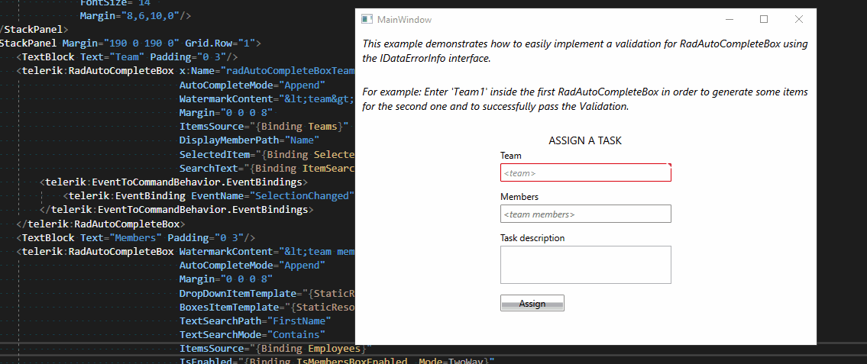Image resolution: width=867 pixels, height=364 pixels.
Task: Click inside the Task description text box
Action: click(586, 265)
